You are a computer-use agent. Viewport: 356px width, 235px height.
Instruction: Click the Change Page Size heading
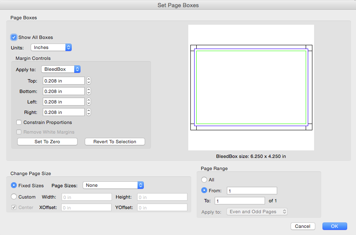(31, 173)
